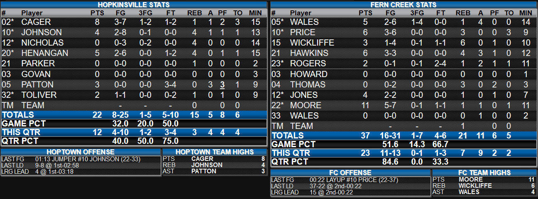Select the CAGER player row
The image size is (538, 199).
pos(134,22)
